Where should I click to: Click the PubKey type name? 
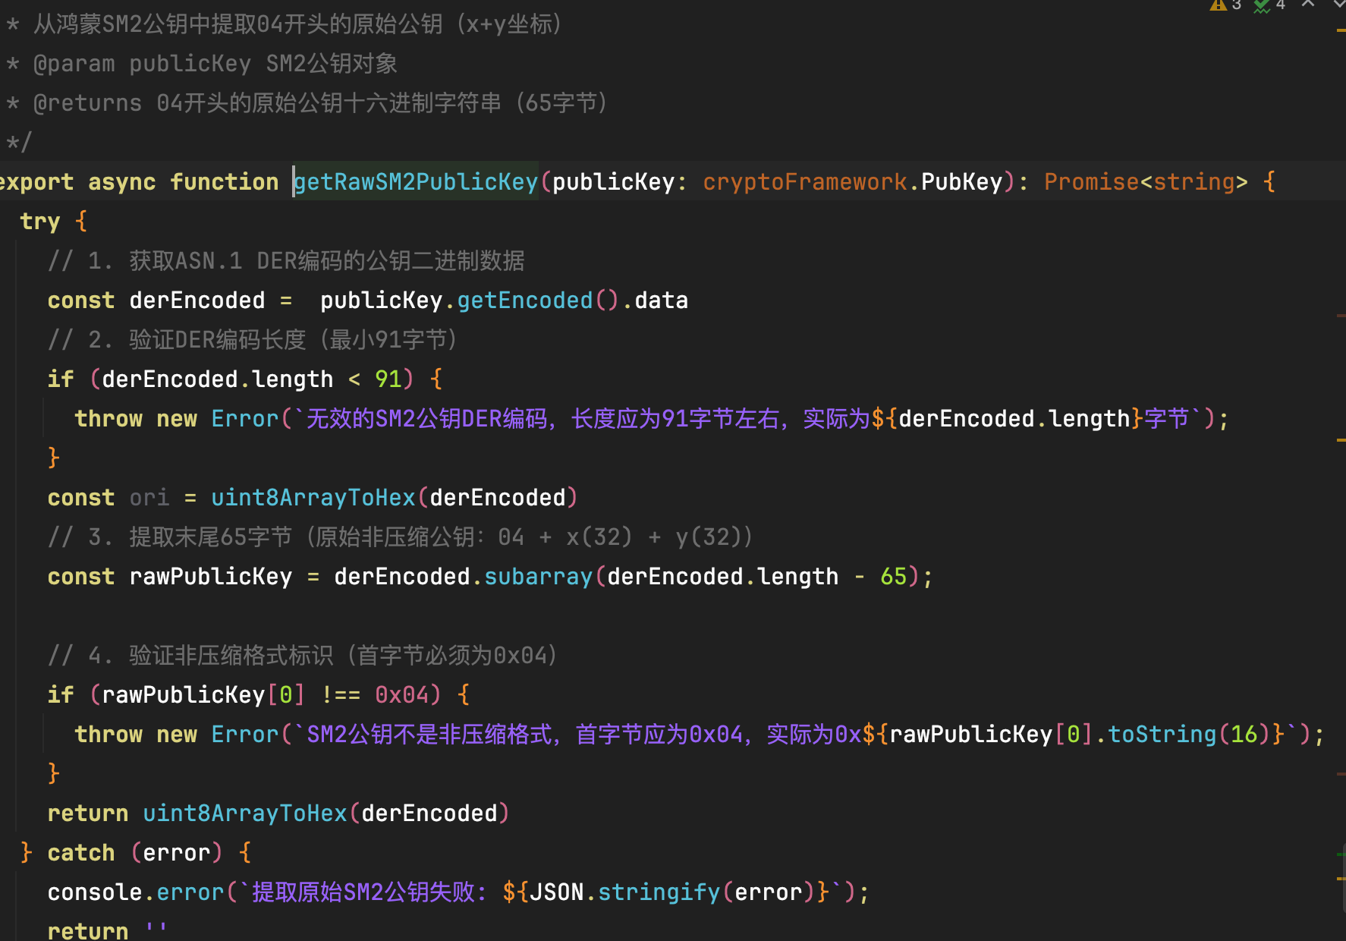click(962, 181)
